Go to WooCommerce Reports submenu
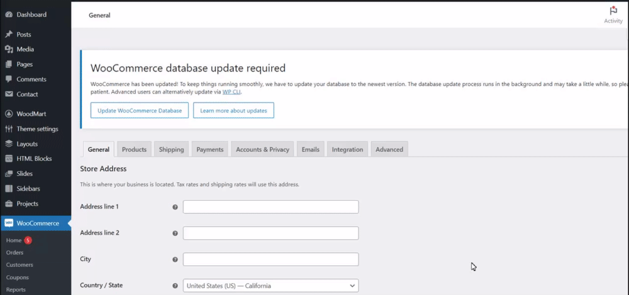 (x=16, y=290)
